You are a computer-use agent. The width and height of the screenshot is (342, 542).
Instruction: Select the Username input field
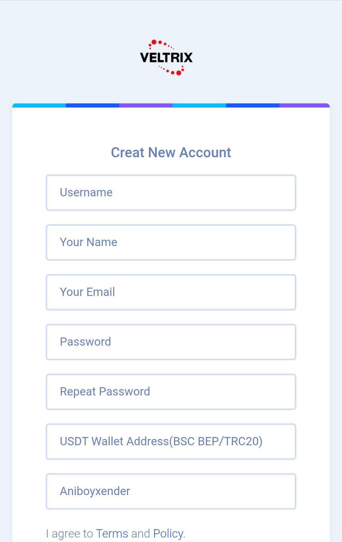pos(171,193)
